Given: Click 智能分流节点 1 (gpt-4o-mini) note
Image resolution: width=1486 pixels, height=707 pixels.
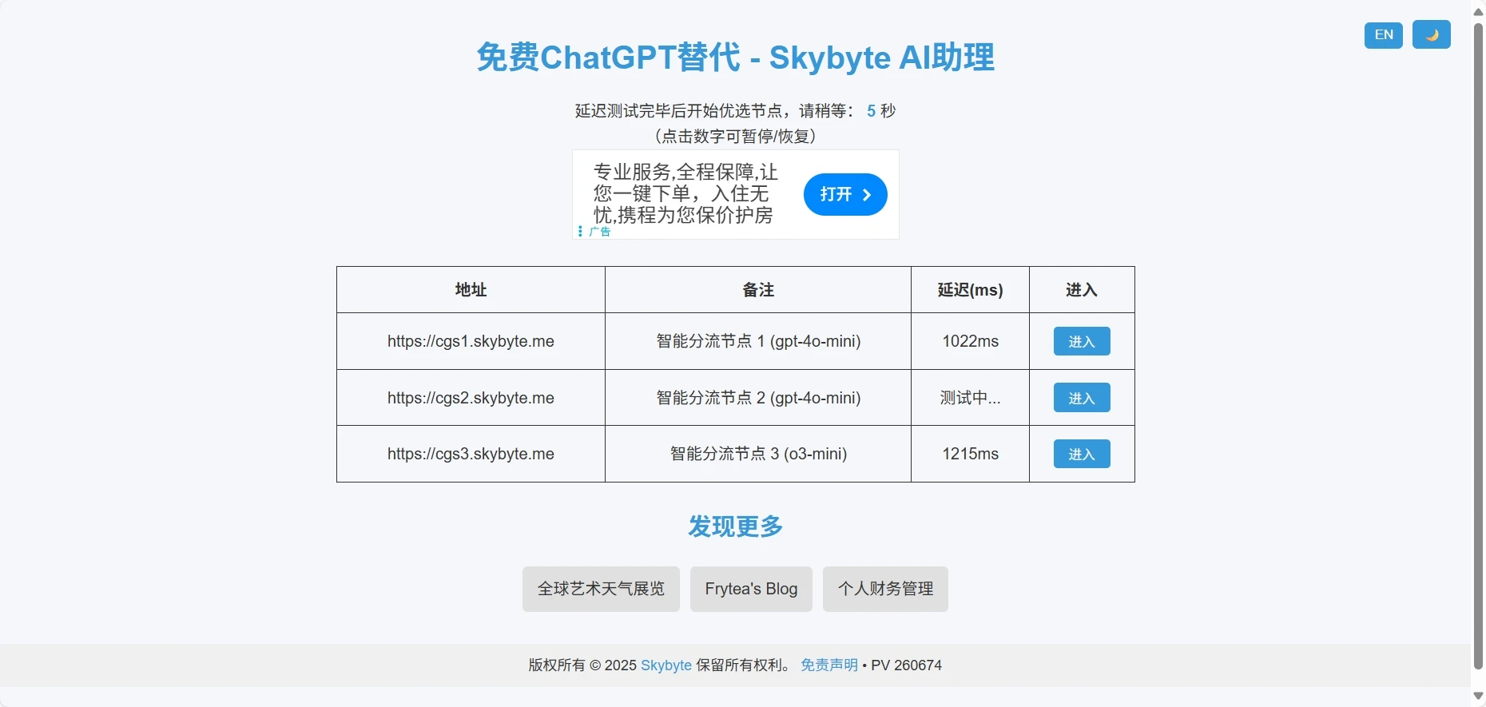Looking at the screenshot, I should [758, 341].
